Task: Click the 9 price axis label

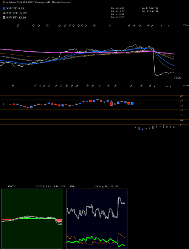Action: [181, 125]
